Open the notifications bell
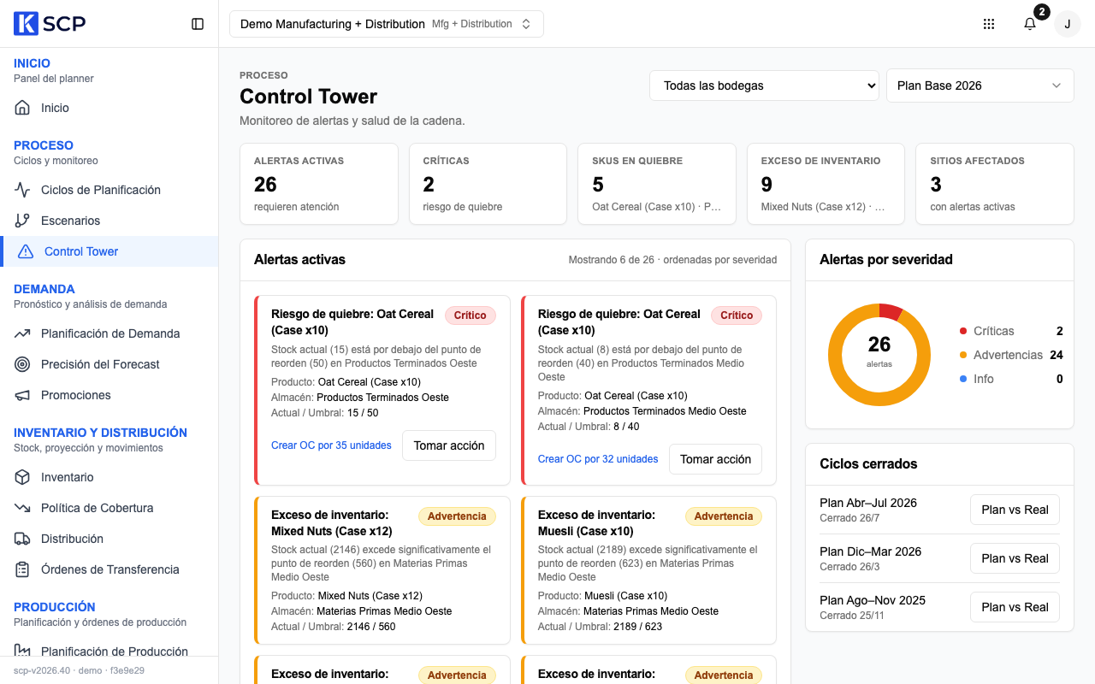The image size is (1095, 684). pyautogui.click(x=1030, y=24)
